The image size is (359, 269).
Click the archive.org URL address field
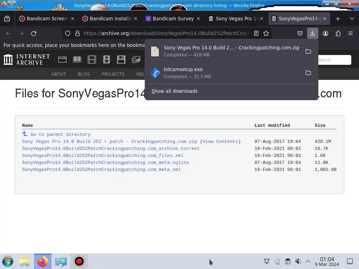point(166,33)
